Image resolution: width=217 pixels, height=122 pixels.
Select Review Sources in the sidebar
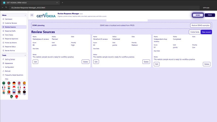14,27
